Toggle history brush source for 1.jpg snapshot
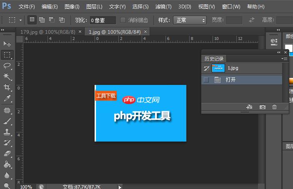 coord(206,68)
